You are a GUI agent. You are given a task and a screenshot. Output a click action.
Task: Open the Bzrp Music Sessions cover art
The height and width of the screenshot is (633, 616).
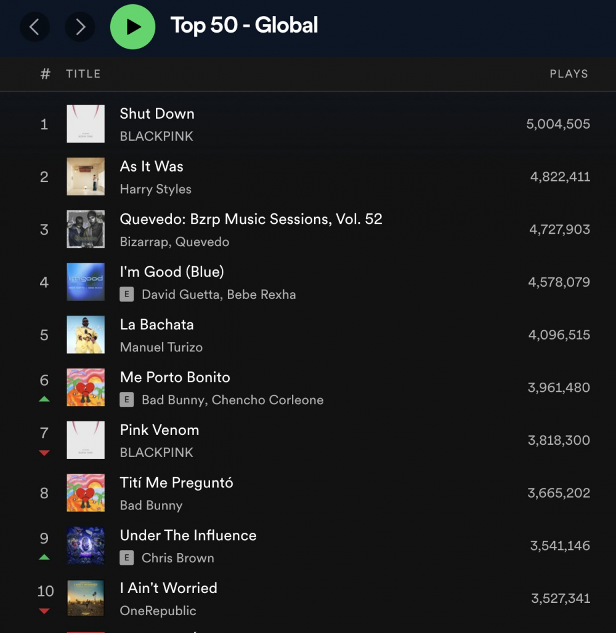[86, 229]
